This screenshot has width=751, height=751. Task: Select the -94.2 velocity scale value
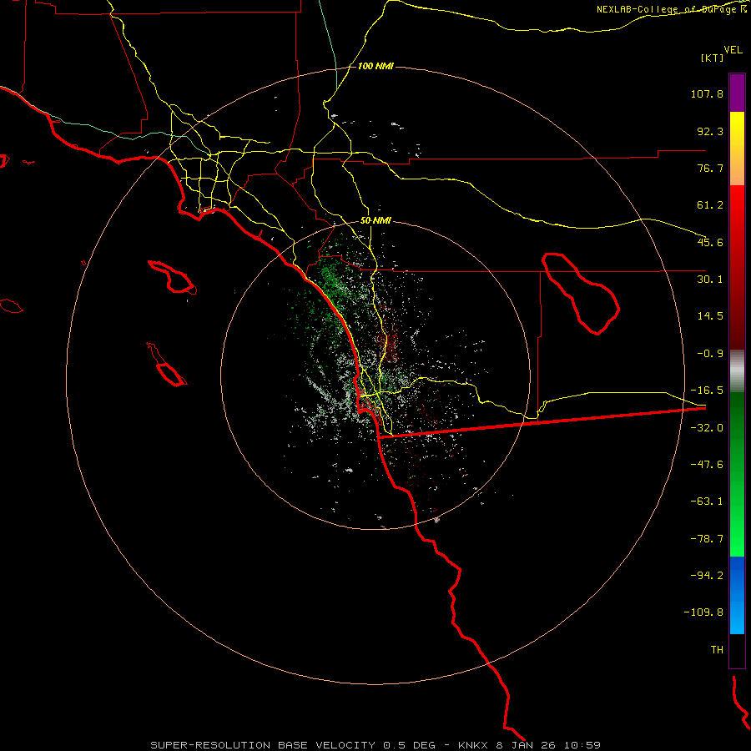click(x=707, y=575)
